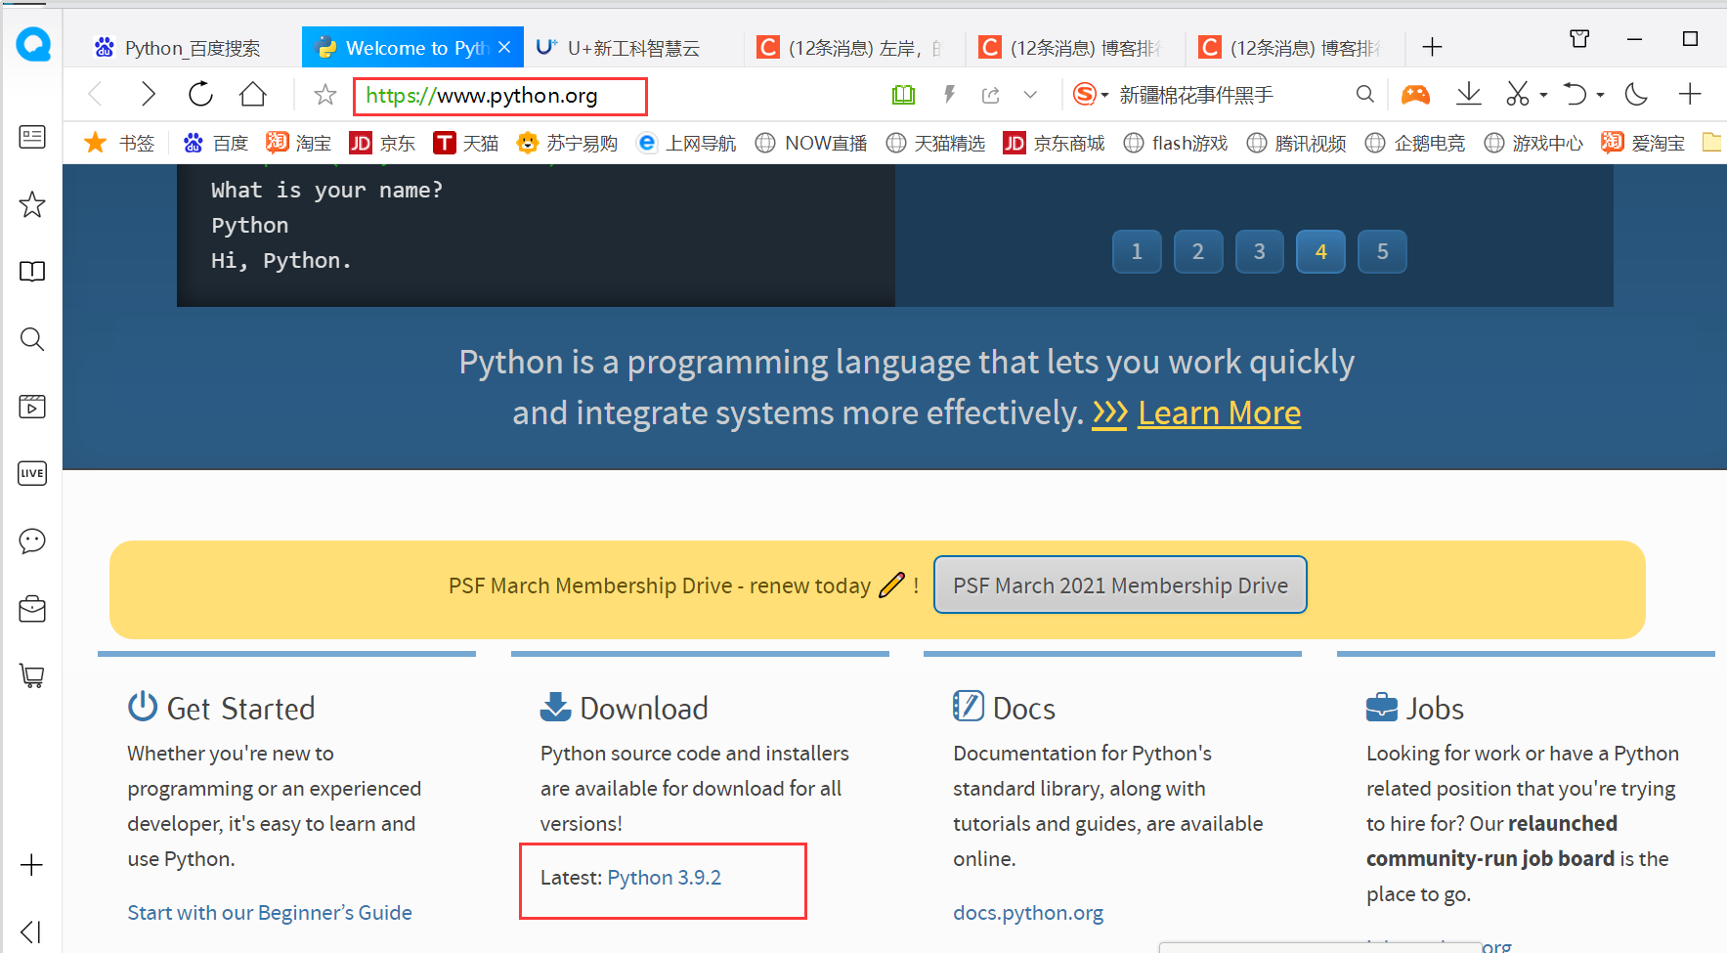The width and height of the screenshot is (1727, 953).
Task: Close the Welcome to Python tab
Action: coord(504,47)
